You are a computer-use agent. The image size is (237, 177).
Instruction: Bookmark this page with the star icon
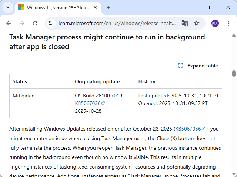click(x=197, y=23)
